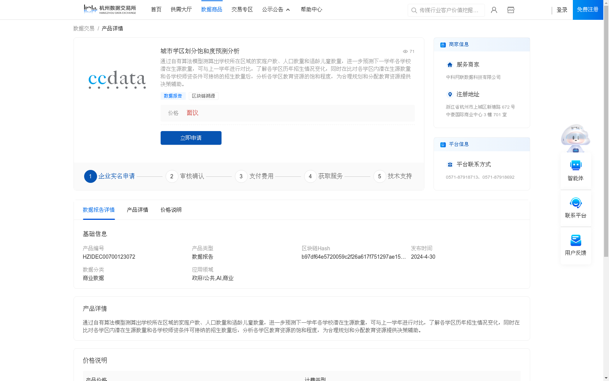Click the floating robot mascot
The height and width of the screenshot is (381, 609).
576,138
